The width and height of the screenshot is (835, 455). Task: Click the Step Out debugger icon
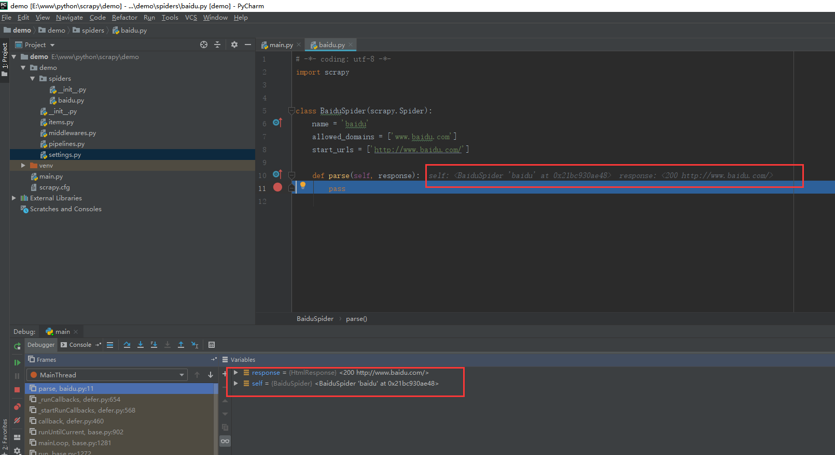[x=181, y=345]
